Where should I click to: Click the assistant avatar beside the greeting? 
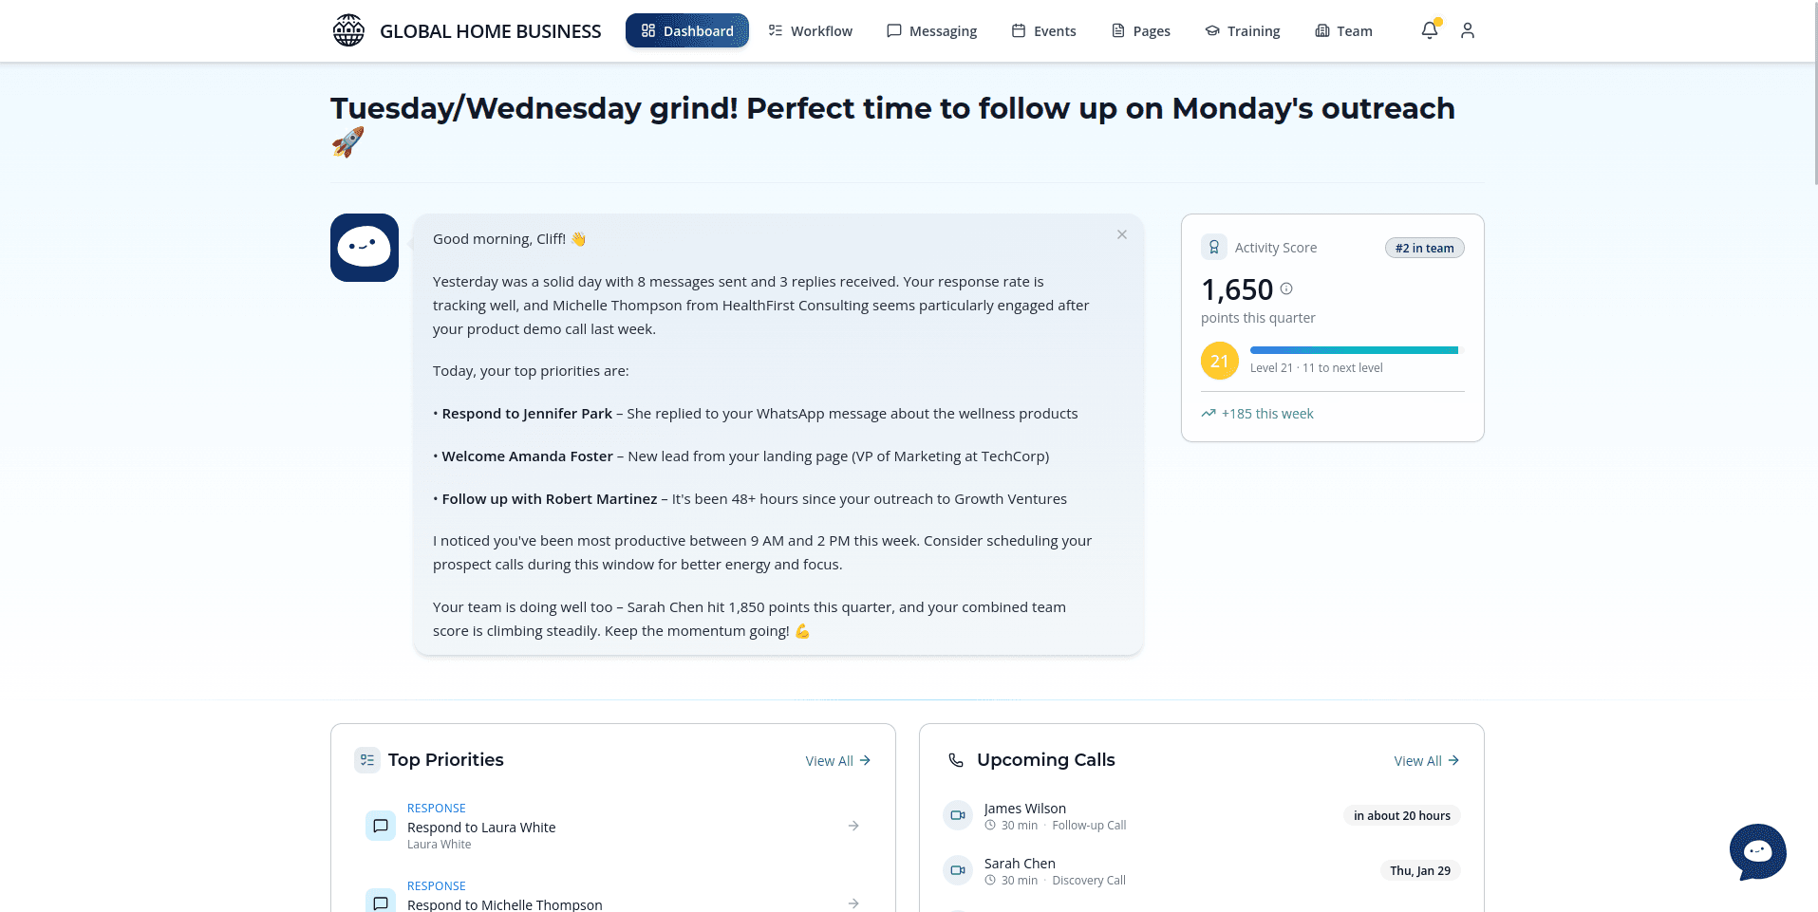pos(365,248)
